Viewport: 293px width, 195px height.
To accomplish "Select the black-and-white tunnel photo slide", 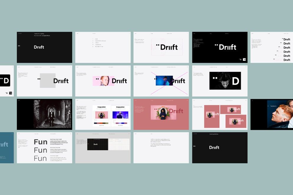I will [x=44, y=114].
